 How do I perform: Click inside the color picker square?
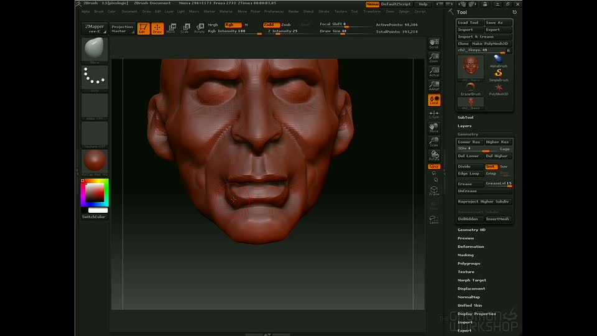(x=95, y=192)
